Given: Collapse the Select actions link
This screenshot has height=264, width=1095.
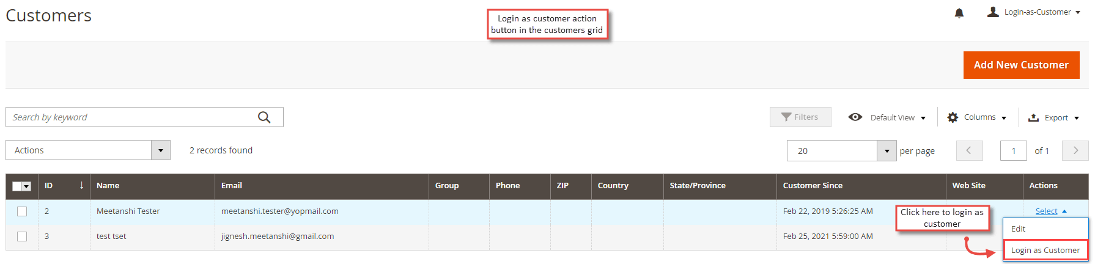Looking at the screenshot, I should pyautogui.click(x=1051, y=211).
